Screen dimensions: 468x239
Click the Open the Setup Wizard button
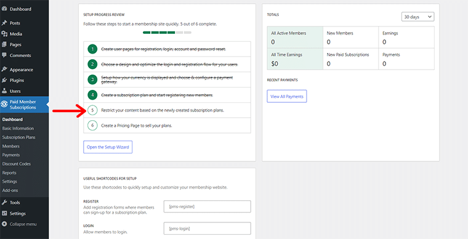click(108, 147)
